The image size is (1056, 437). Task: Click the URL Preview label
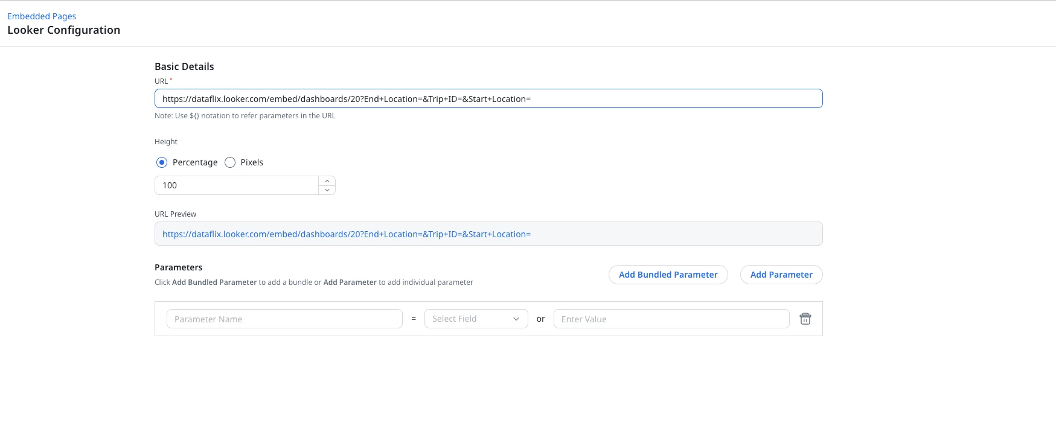coord(176,214)
